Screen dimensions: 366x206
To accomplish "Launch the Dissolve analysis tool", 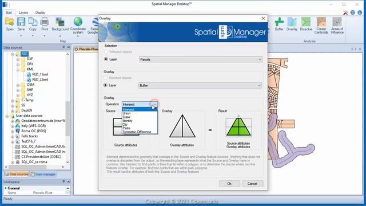I will [306, 24].
